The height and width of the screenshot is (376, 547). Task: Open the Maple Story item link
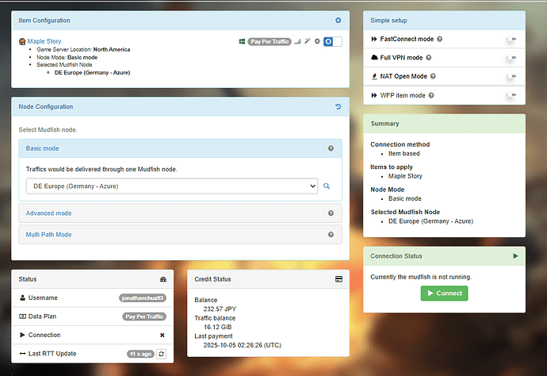click(44, 41)
